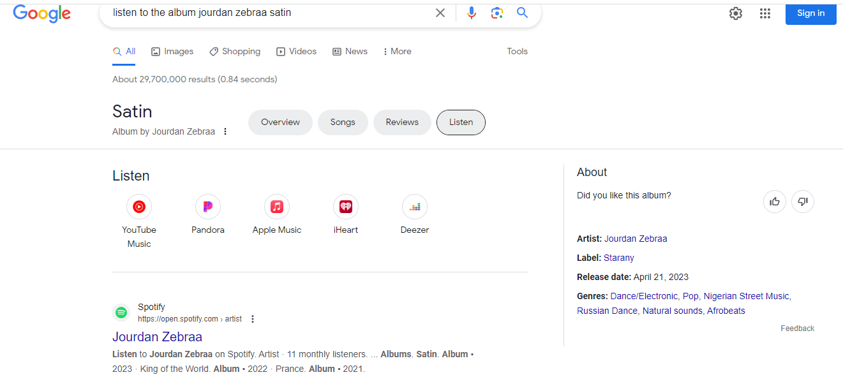Screen dimensions: 843x377
Task: Switch to the Images tab
Action: pyautogui.click(x=172, y=52)
